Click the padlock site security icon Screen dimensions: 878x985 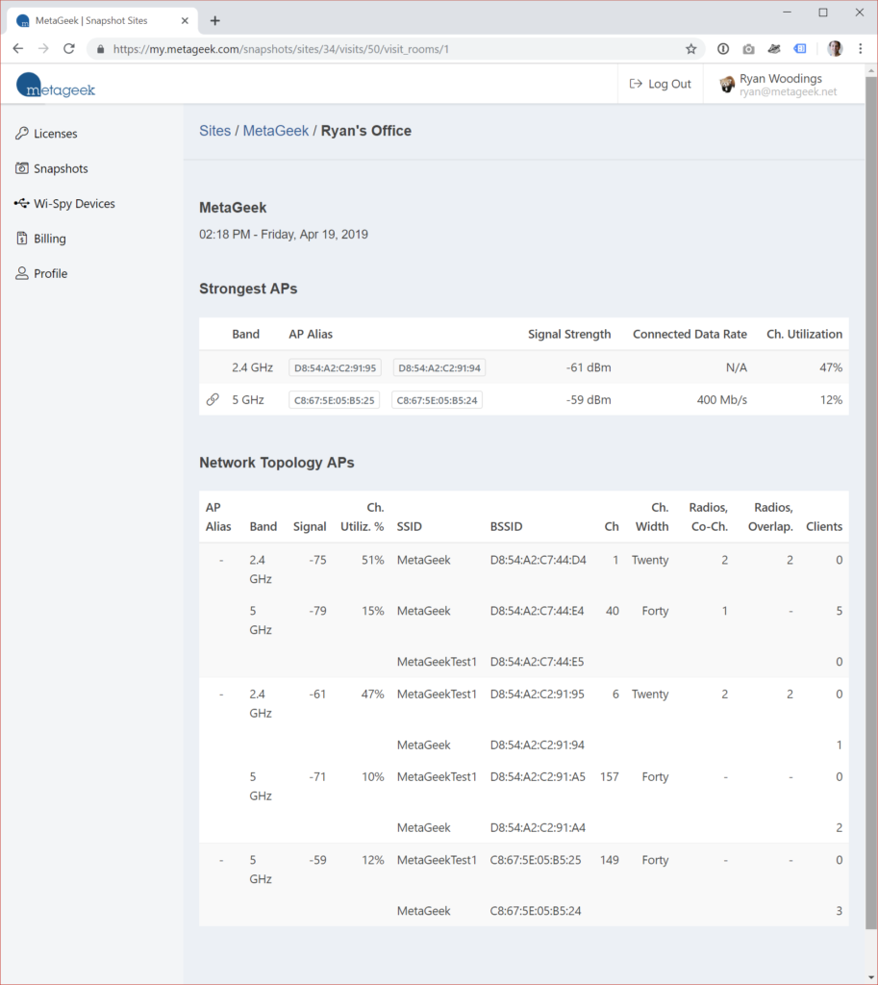[x=100, y=49]
